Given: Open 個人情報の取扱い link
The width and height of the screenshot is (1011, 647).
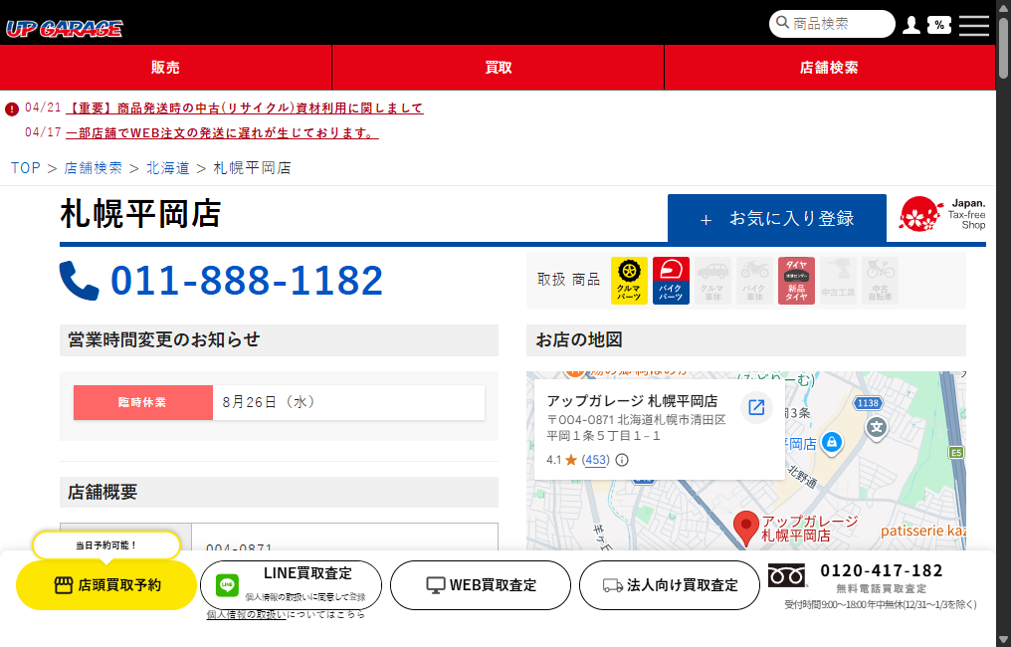Looking at the screenshot, I should [x=247, y=615].
